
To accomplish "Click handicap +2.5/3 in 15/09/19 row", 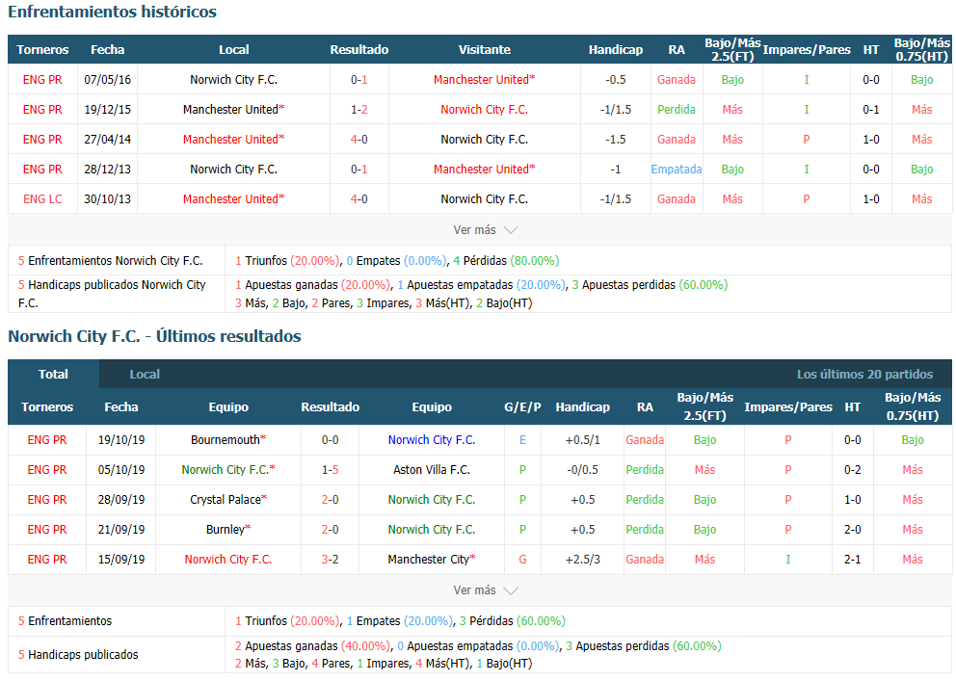I will click(582, 560).
